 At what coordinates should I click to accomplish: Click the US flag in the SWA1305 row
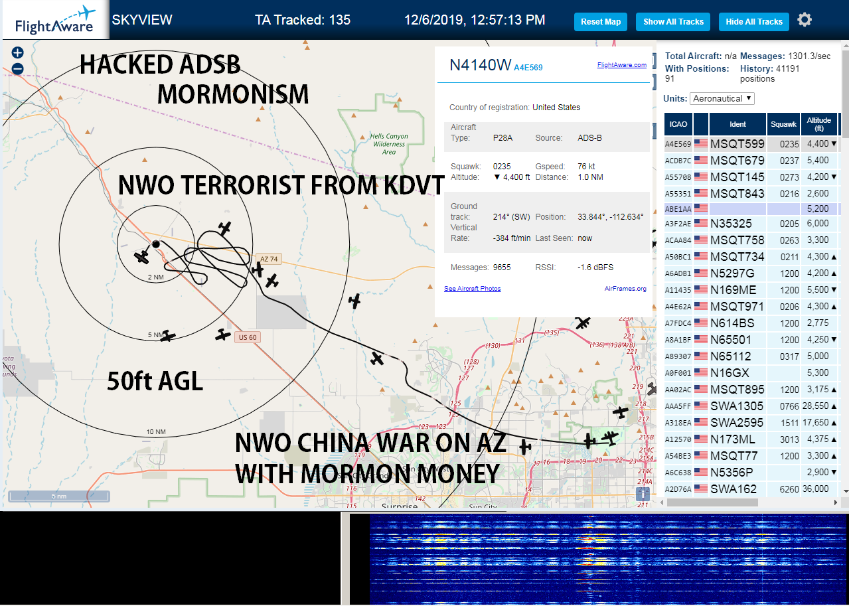(700, 406)
